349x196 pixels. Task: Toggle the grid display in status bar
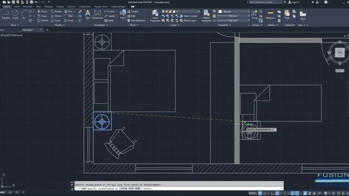click(x=260, y=193)
